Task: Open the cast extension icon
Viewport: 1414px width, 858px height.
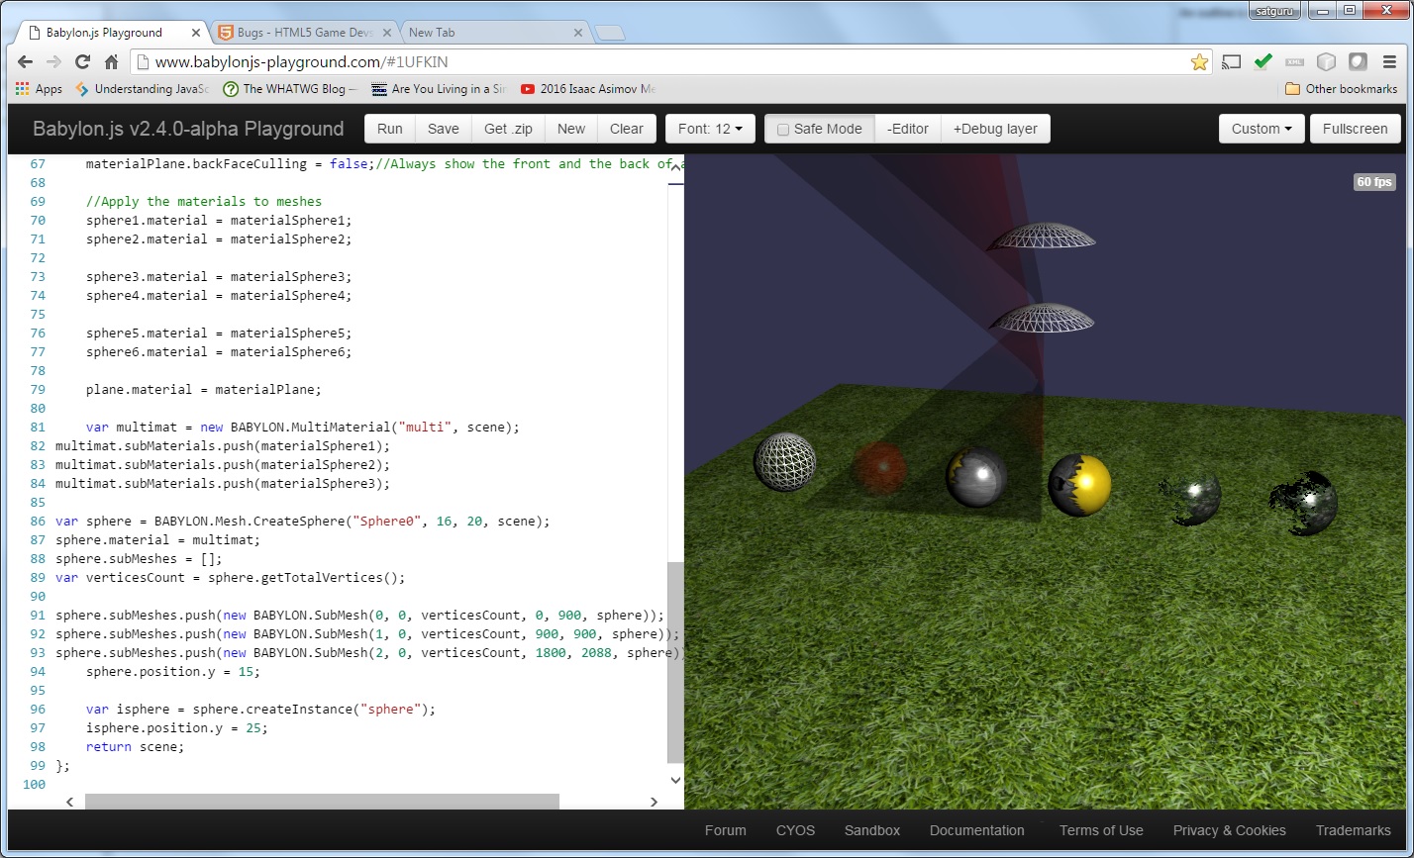Action: click(x=1231, y=62)
